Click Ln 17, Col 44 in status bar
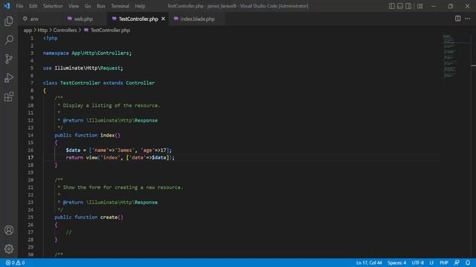The height and width of the screenshot is (267, 476). tap(369, 263)
